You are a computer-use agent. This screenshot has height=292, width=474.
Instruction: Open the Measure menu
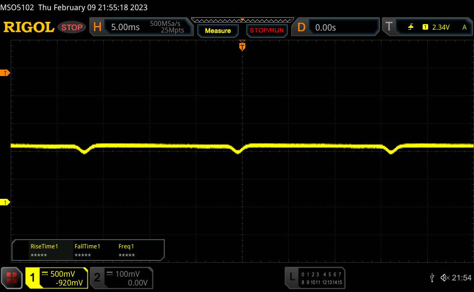point(218,31)
